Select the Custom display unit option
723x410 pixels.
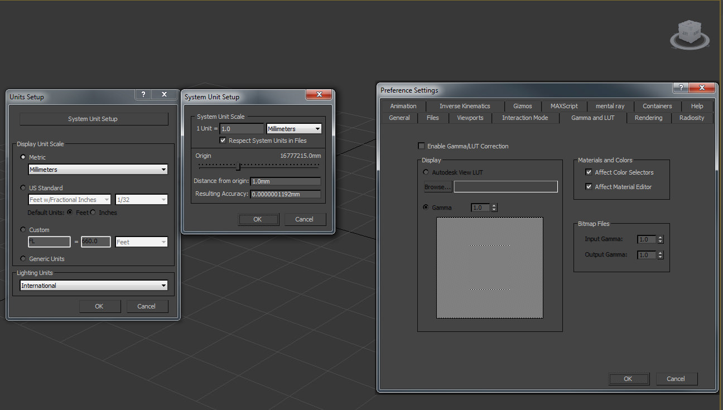(x=23, y=230)
